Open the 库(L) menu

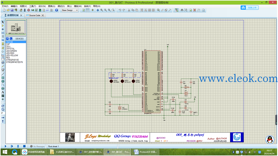pos(69,6)
